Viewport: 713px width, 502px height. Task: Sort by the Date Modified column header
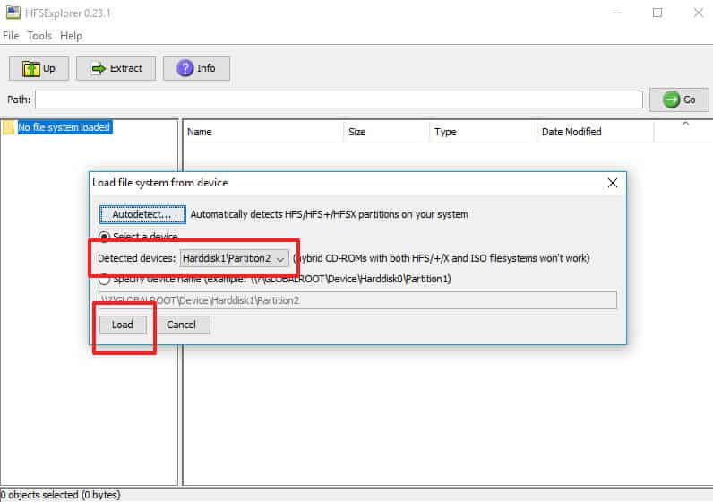coord(596,132)
